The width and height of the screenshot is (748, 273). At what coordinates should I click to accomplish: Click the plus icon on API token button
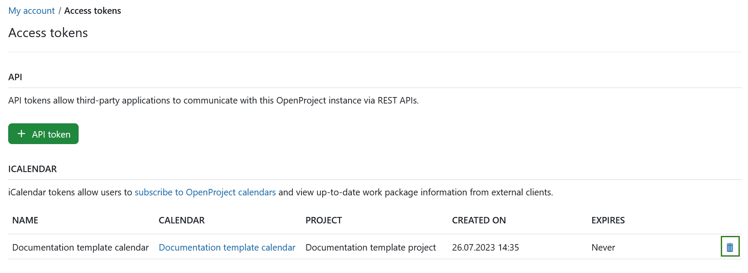coord(21,134)
